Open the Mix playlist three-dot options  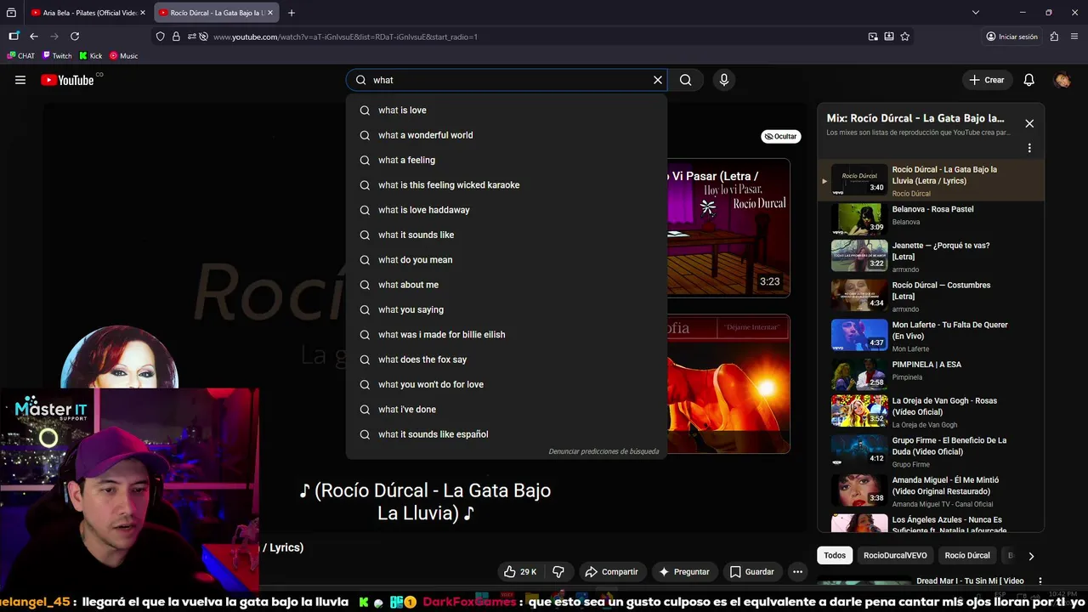[x=1029, y=148]
